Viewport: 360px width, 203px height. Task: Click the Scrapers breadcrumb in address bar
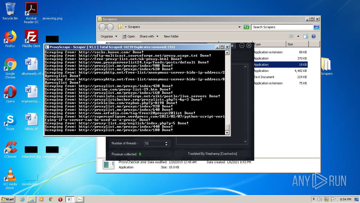(134, 27)
